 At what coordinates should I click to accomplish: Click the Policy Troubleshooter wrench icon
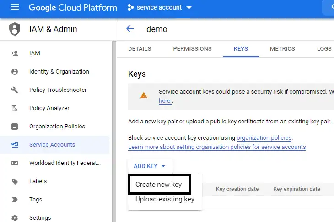click(x=15, y=90)
